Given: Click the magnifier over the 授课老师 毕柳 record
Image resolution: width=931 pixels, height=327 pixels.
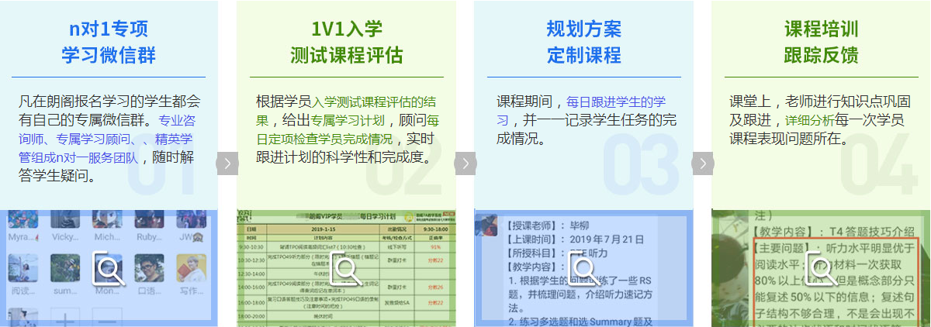Looking at the screenshot, I should point(583,270).
